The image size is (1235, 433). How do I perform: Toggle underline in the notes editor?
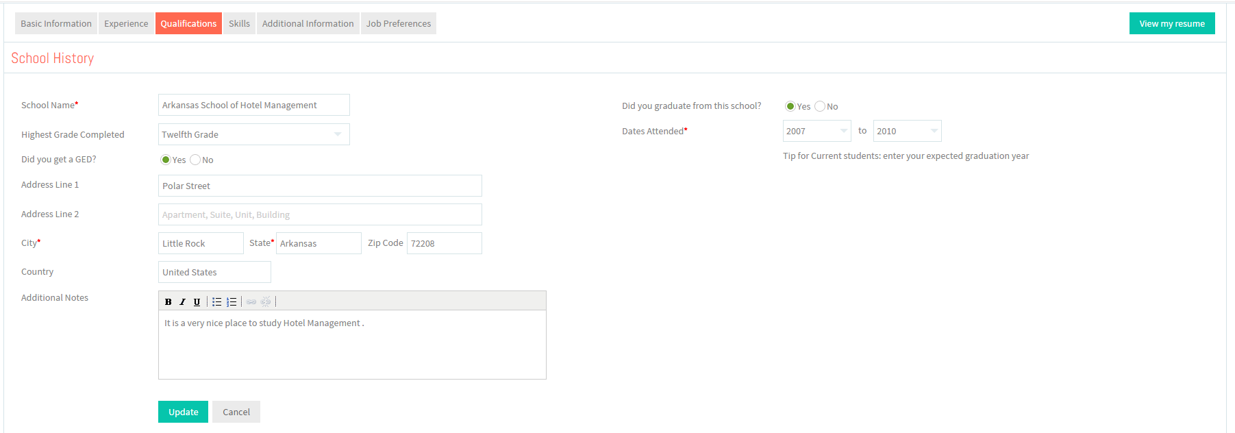[x=197, y=301]
